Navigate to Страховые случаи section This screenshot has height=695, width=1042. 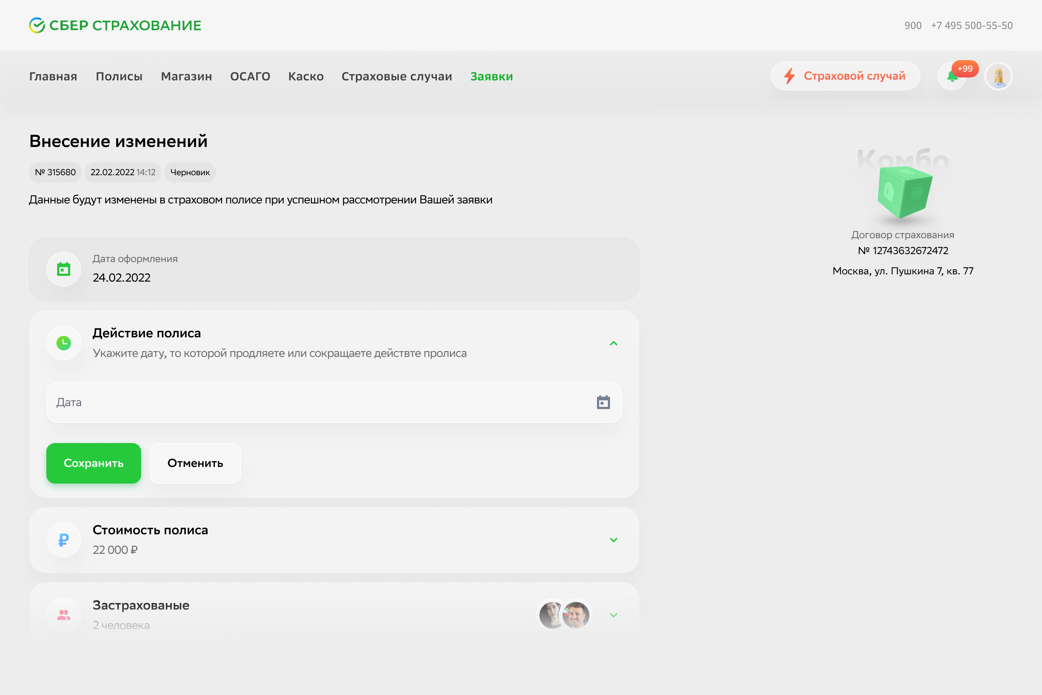pos(397,76)
